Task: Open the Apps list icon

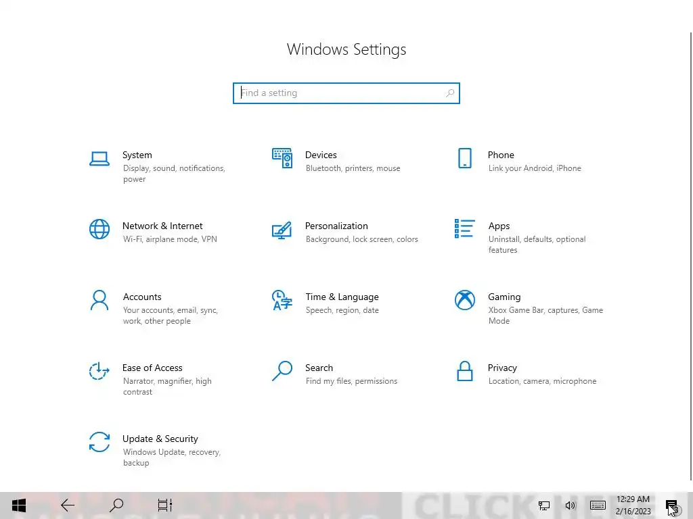Action: tap(464, 228)
